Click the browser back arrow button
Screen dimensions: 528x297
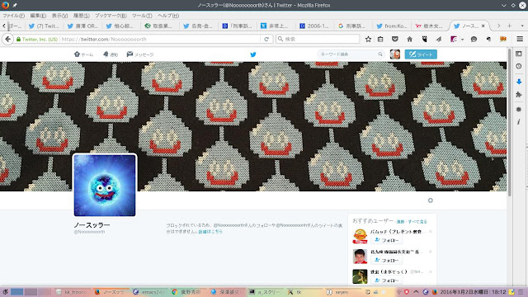pos(7,40)
